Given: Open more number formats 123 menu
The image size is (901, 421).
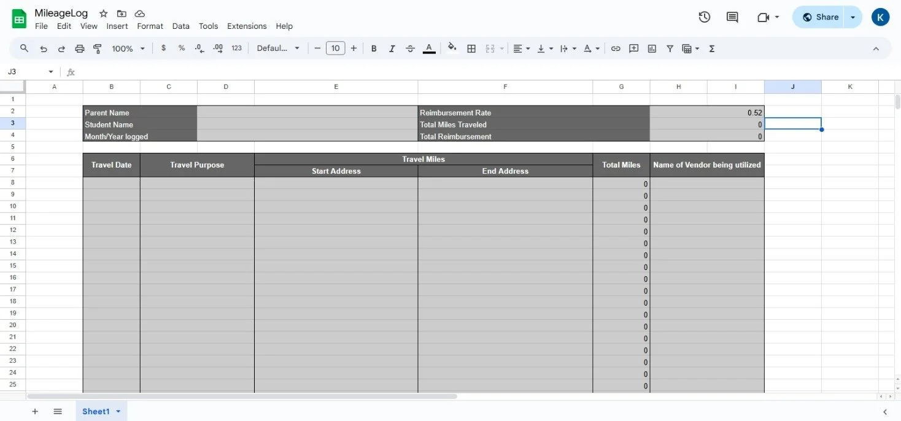Looking at the screenshot, I should [x=237, y=48].
